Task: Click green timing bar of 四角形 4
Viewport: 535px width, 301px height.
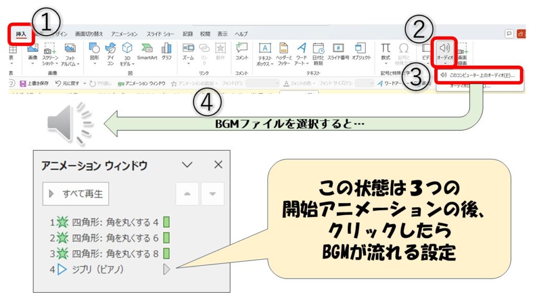Action: pos(167,223)
